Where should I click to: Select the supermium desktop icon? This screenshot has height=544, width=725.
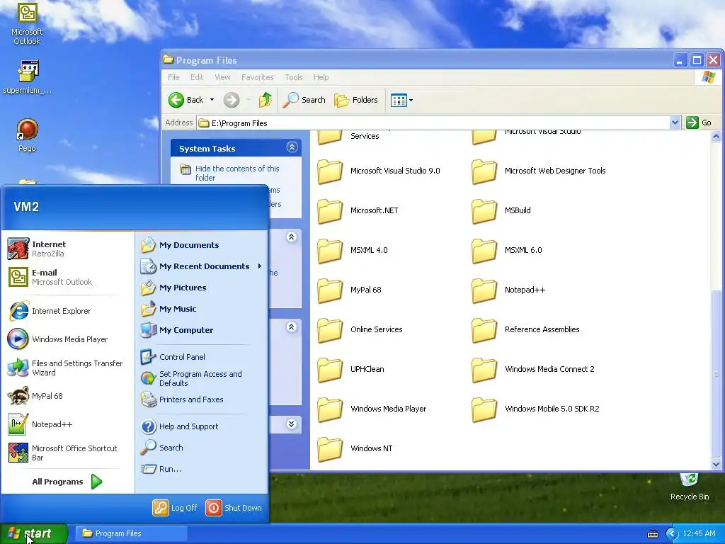pyautogui.click(x=27, y=76)
